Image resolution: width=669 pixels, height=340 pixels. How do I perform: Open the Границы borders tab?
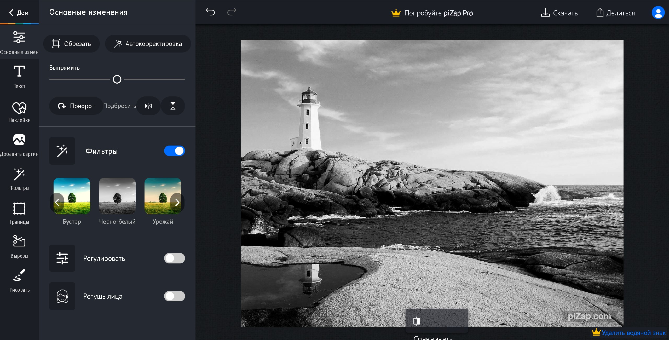[x=19, y=213]
